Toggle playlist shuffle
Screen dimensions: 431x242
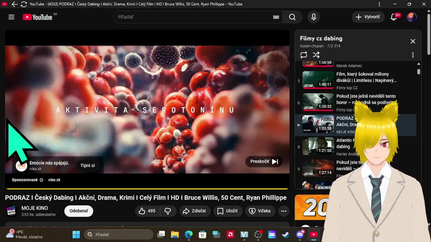(316, 55)
